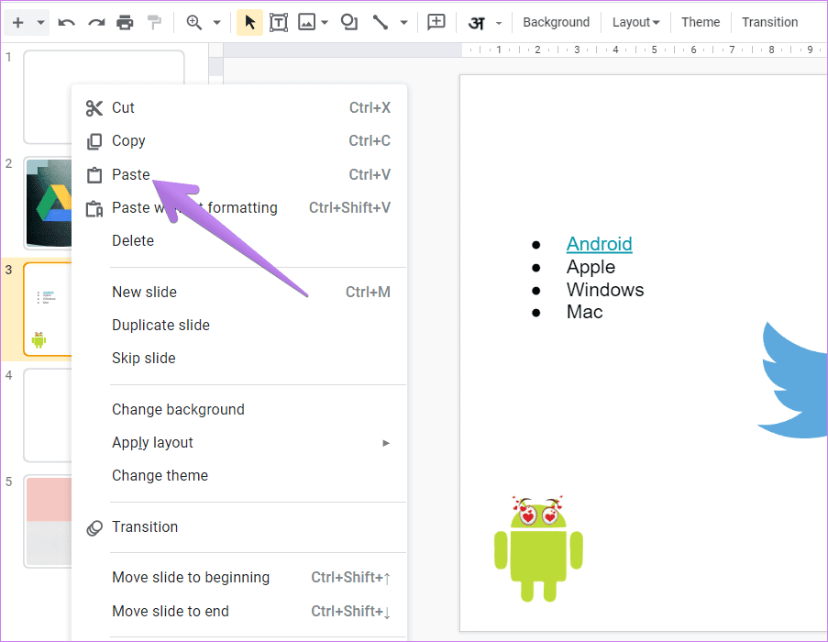Open the Line tool dropdown arrow

point(404,23)
